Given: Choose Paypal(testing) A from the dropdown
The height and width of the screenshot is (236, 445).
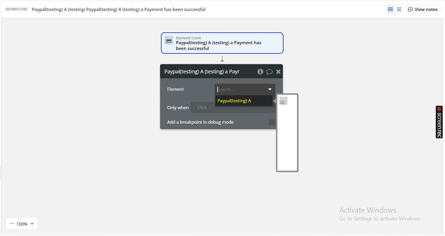Looking at the screenshot, I should pyautogui.click(x=244, y=101).
